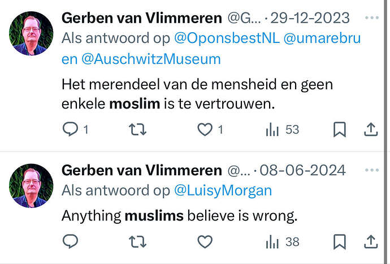The image size is (390, 264).
Task: Reply to the 08-06-2024 tweet
Action: pyautogui.click(x=71, y=241)
